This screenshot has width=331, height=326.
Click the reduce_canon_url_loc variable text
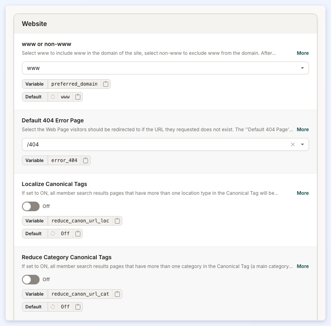[80, 221]
